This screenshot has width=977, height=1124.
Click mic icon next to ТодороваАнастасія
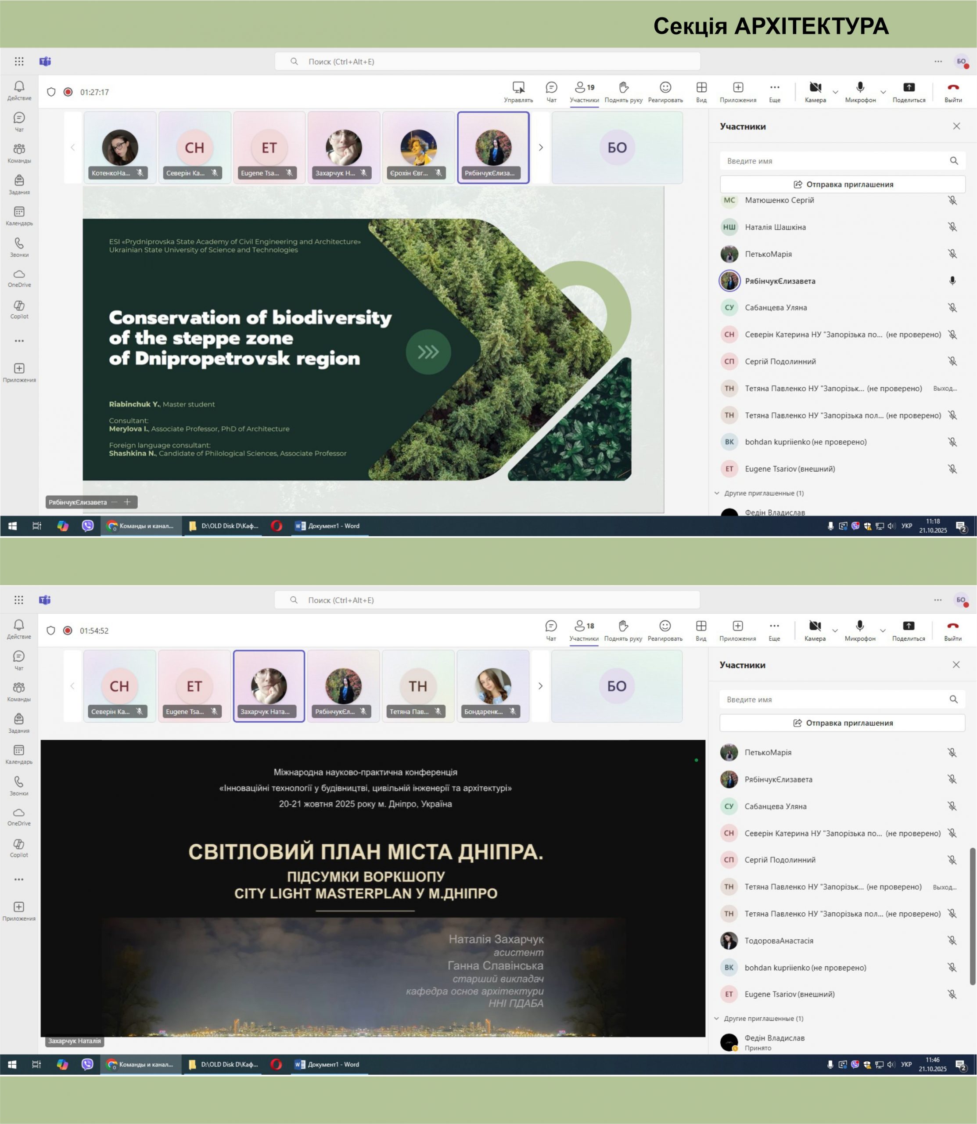coord(952,940)
